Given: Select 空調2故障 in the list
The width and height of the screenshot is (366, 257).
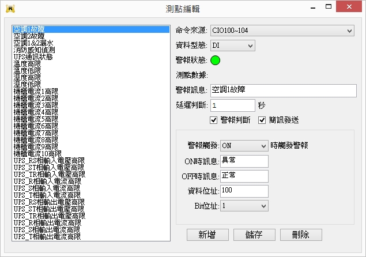Looking at the screenshot, I should 91,36.
